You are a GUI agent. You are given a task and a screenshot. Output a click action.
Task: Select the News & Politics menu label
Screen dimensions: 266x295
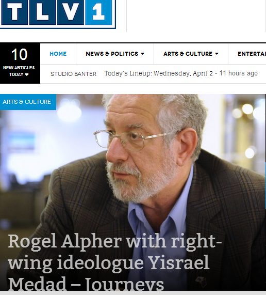112,54
